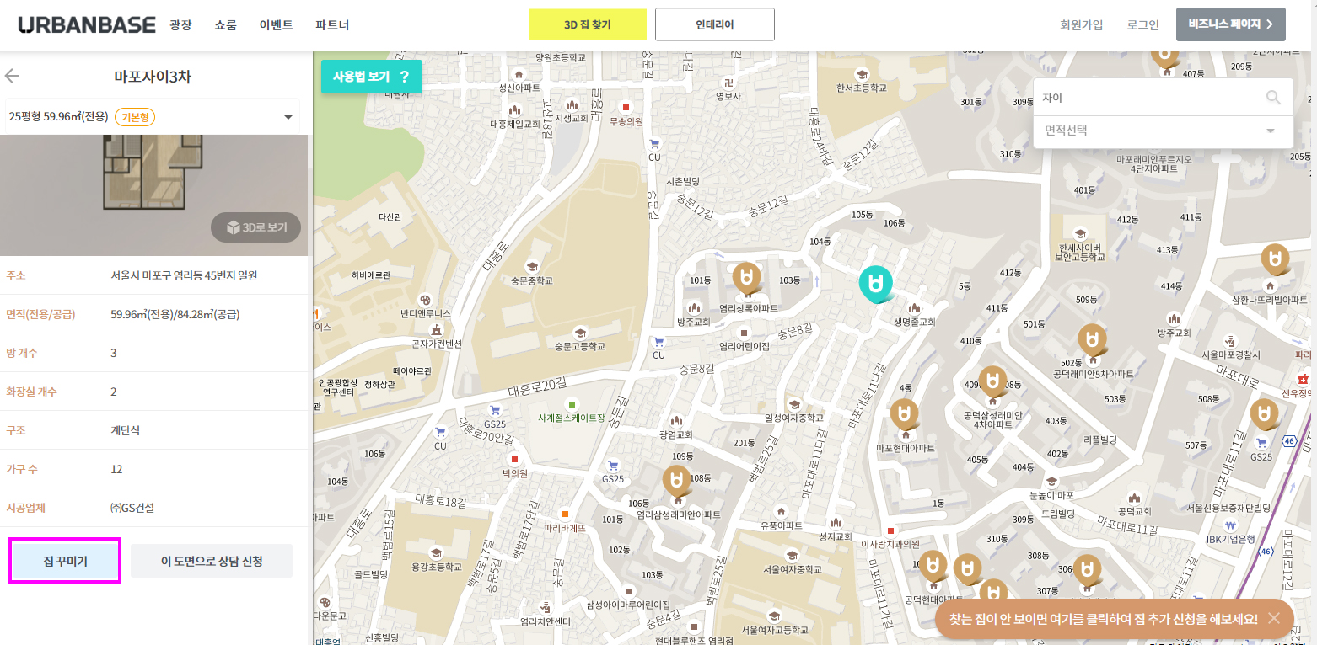Click the 한세사이버 보안고등학교 school icon
The height and width of the screenshot is (645, 1317).
(x=1079, y=233)
